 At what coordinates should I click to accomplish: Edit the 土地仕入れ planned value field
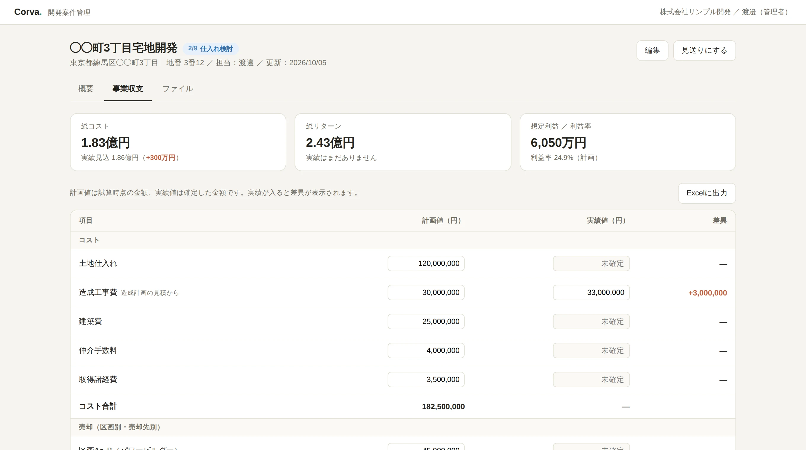[x=426, y=263]
